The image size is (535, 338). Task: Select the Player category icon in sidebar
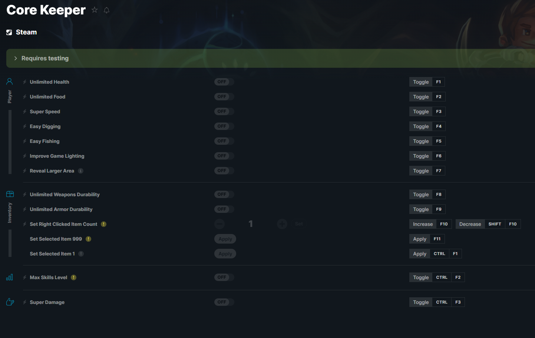click(x=10, y=81)
